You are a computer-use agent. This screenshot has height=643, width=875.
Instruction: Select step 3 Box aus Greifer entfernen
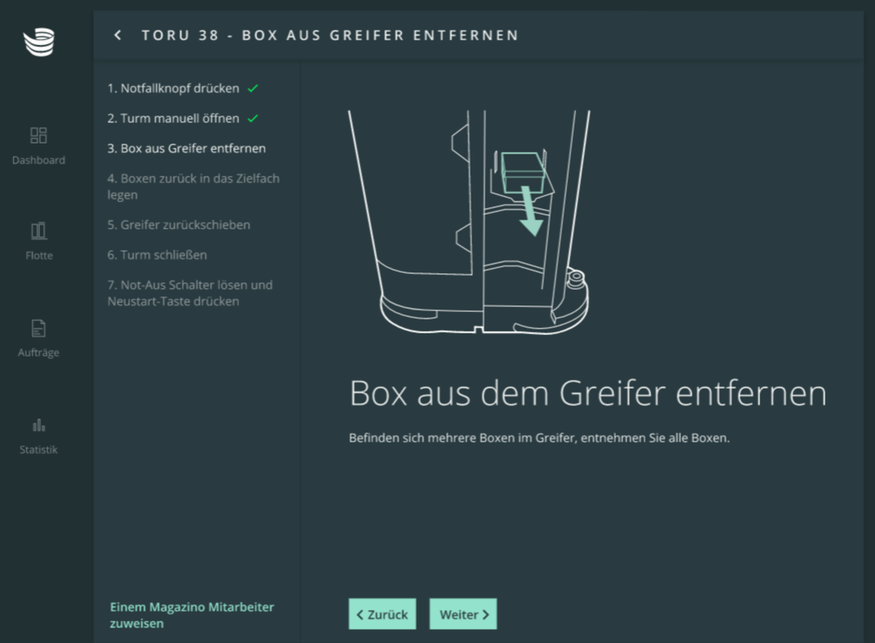click(x=187, y=149)
